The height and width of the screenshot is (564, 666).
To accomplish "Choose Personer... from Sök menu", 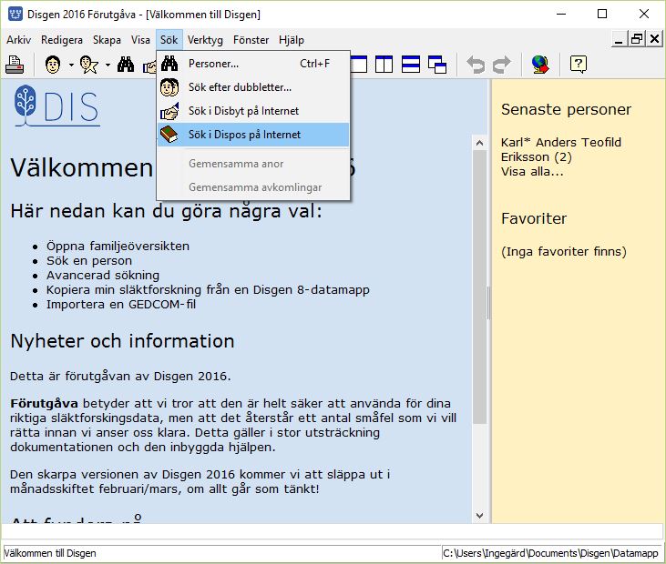I will click(253, 64).
